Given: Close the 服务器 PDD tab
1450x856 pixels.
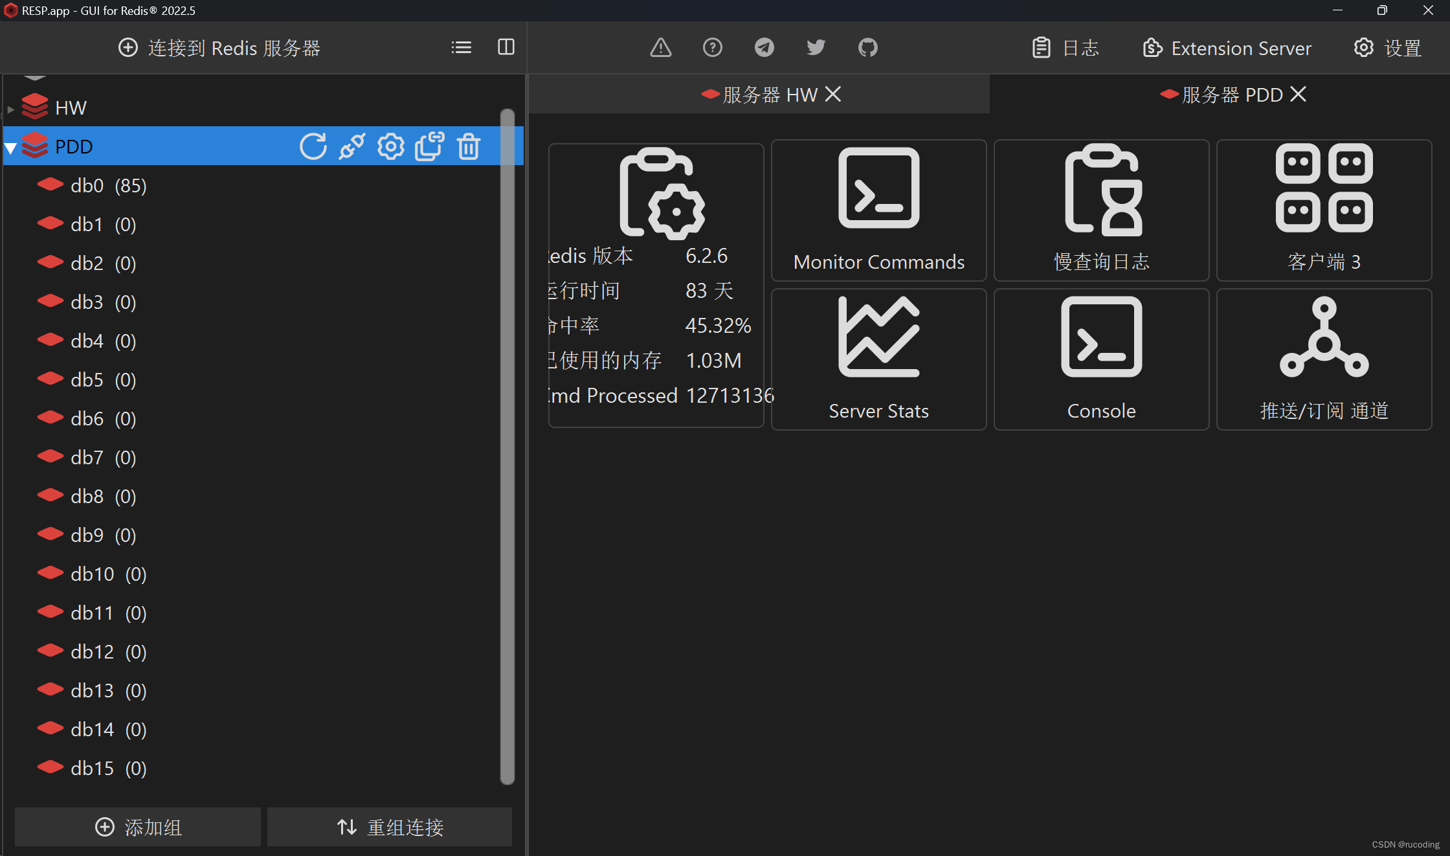Looking at the screenshot, I should tap(1298, 95).
